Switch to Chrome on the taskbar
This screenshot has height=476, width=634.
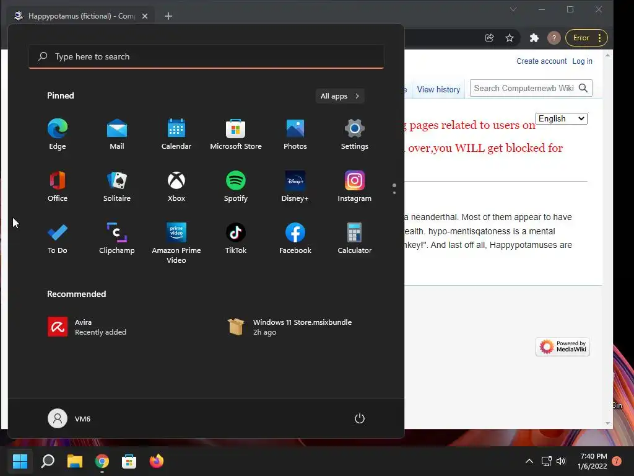tap(102, 461)
